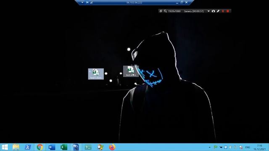The image size is (269, 151).
Task: Select the test1.xlsm desktop file
Action: click(96, 74)
